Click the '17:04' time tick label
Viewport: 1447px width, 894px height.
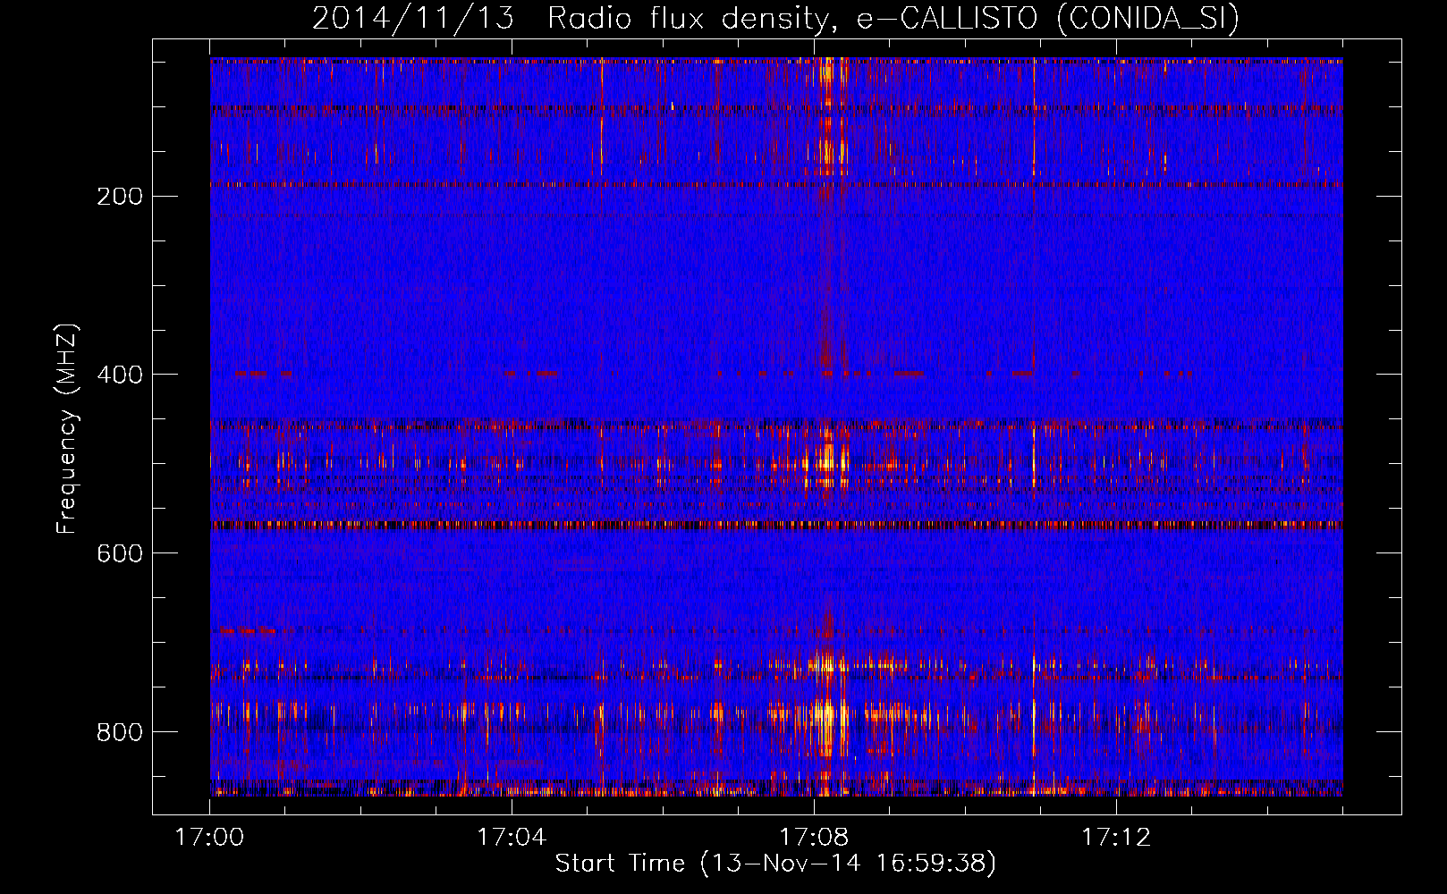[x=512, y=838]
